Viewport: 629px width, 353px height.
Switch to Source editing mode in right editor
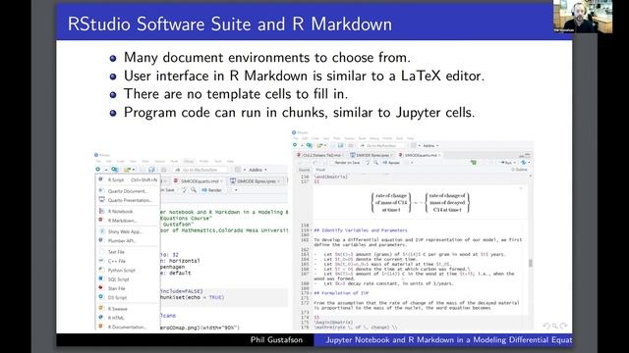(x=304, y=170)
